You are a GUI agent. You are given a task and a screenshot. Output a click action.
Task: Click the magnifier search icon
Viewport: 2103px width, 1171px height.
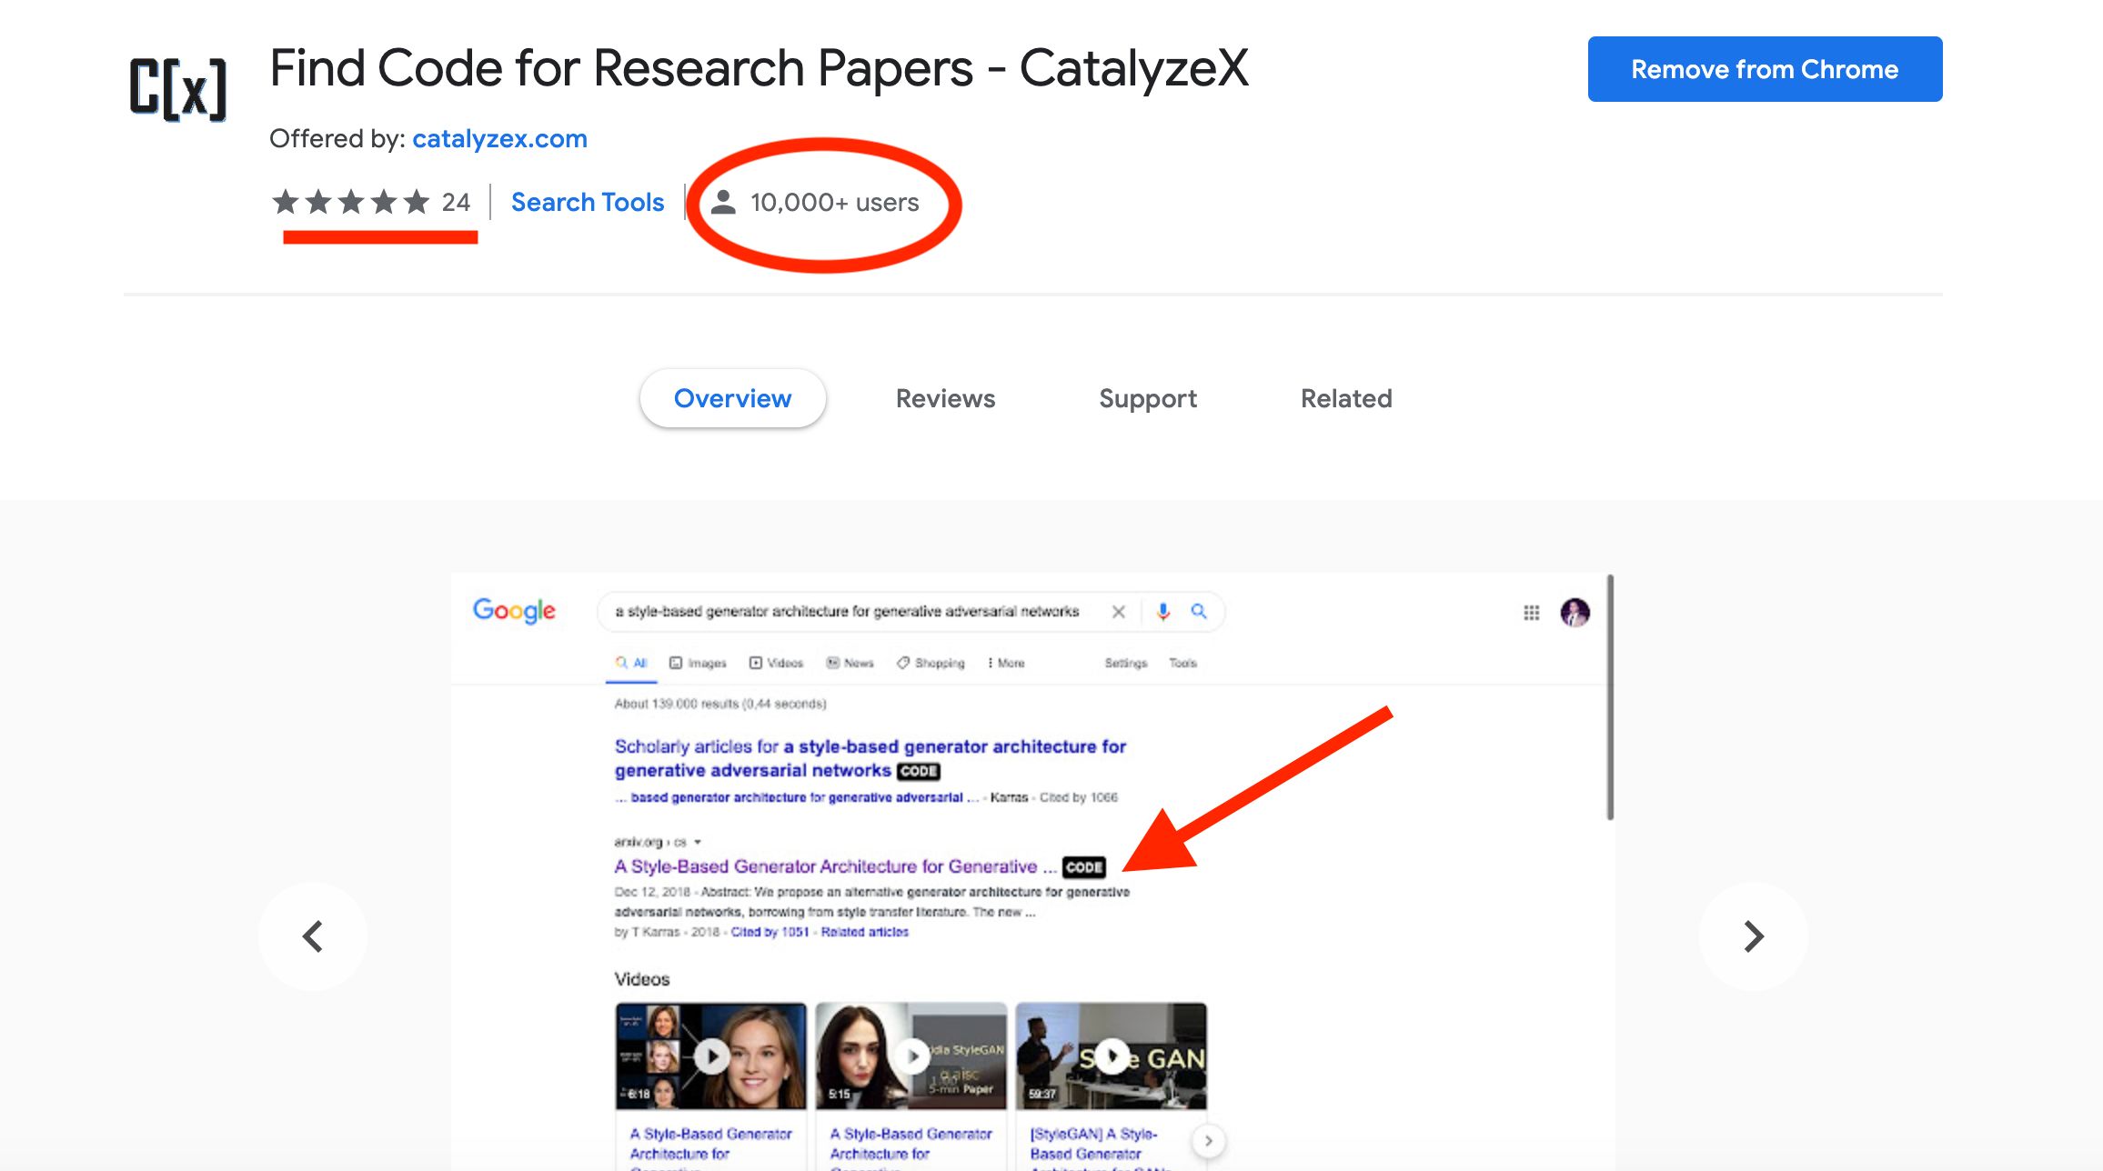[1199, 611]
